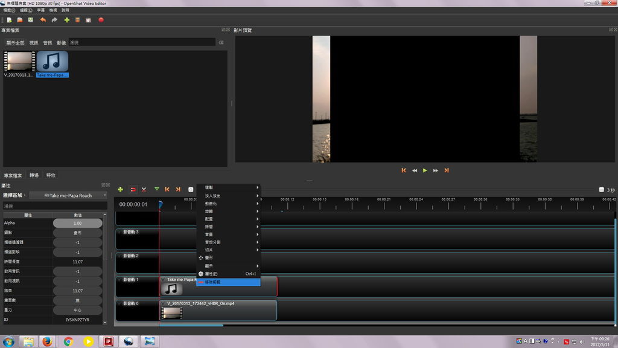Switch to the 專案檔案 project files tab

click(13, 175)
